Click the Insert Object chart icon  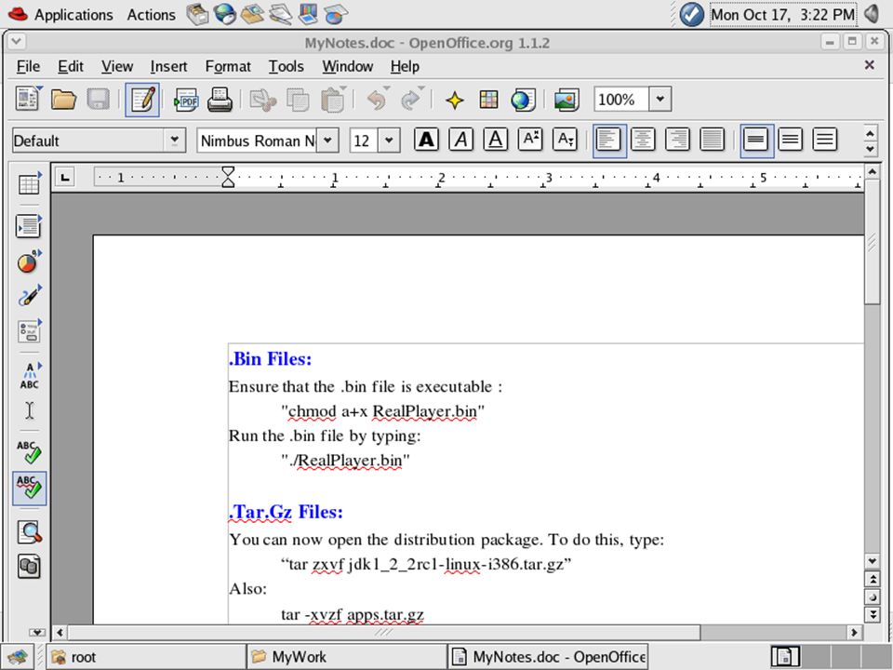click(29, 262)
